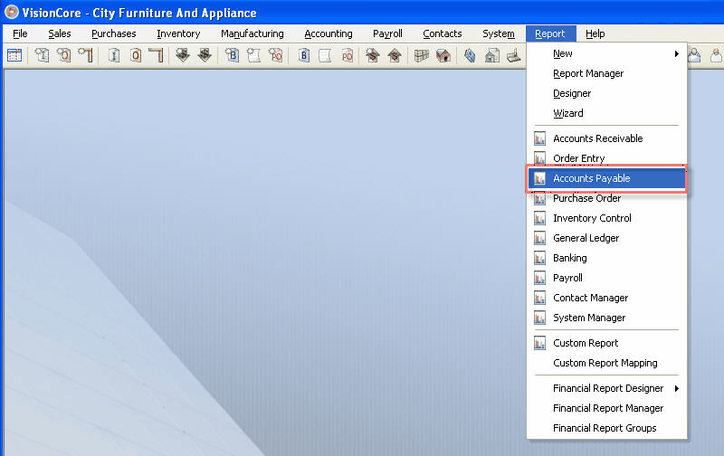Screen dimensions: 724x456
Task: Select Accounts Receivable reports
Action: tap(606, 138)
